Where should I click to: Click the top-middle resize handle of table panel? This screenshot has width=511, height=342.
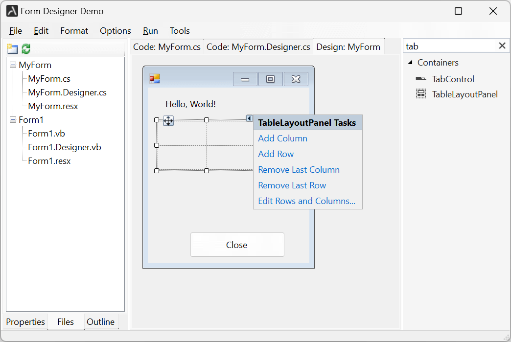207,120
